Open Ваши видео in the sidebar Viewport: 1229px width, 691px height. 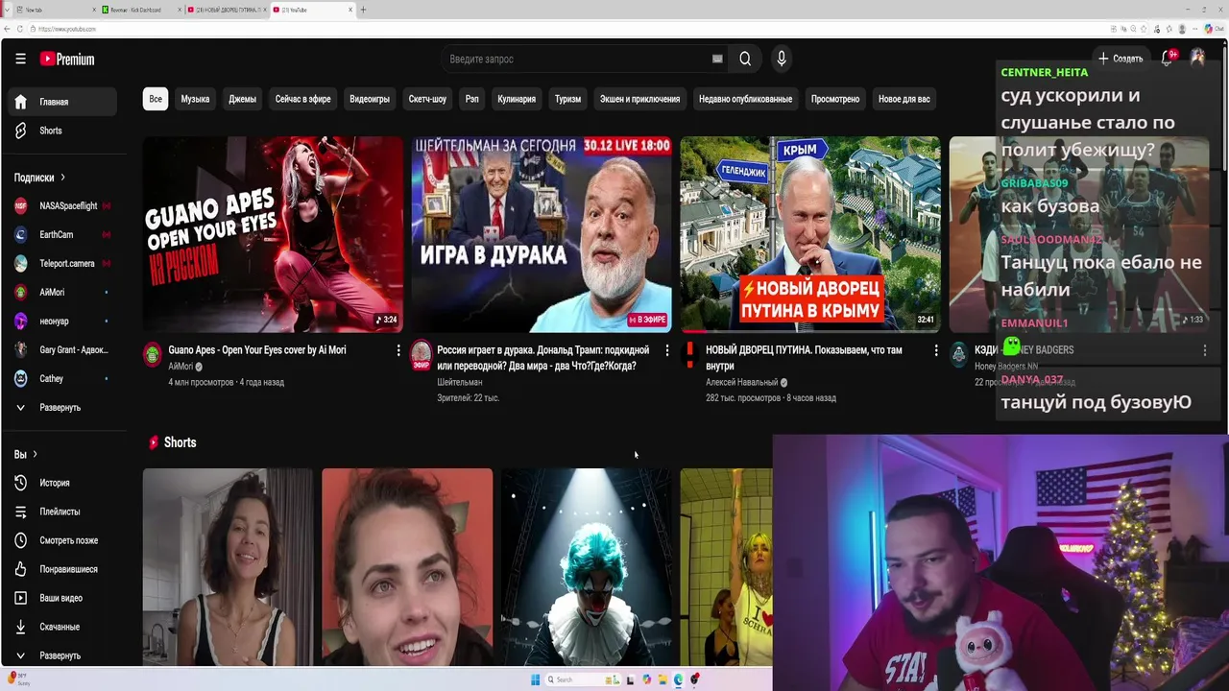[x=62, y=598]
